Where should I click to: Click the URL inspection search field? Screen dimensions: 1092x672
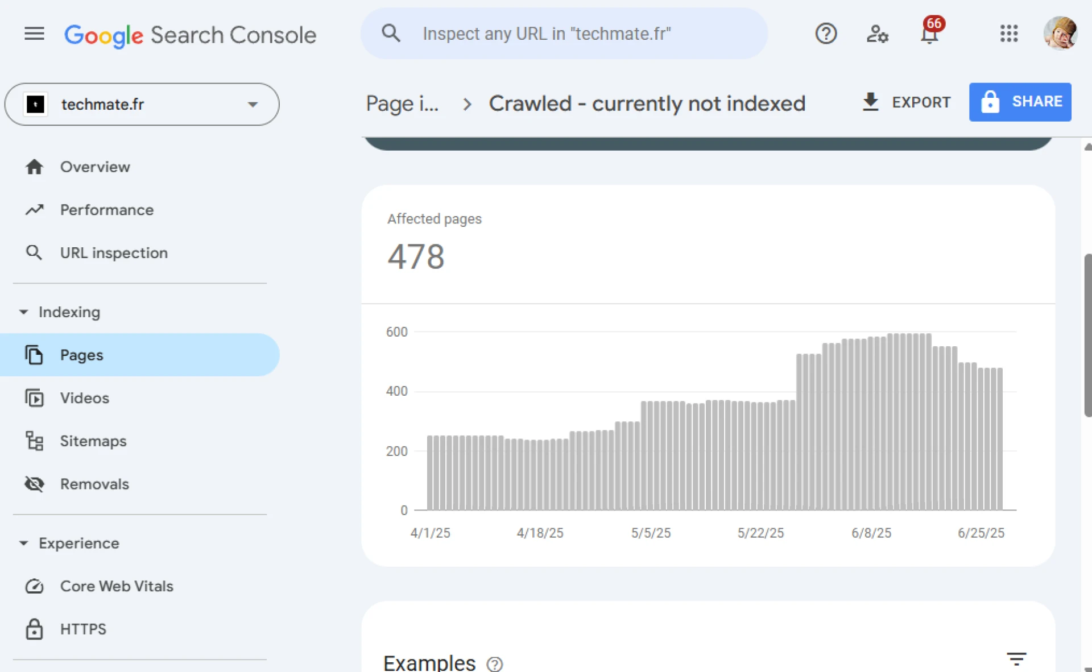[x=563, y=34]
